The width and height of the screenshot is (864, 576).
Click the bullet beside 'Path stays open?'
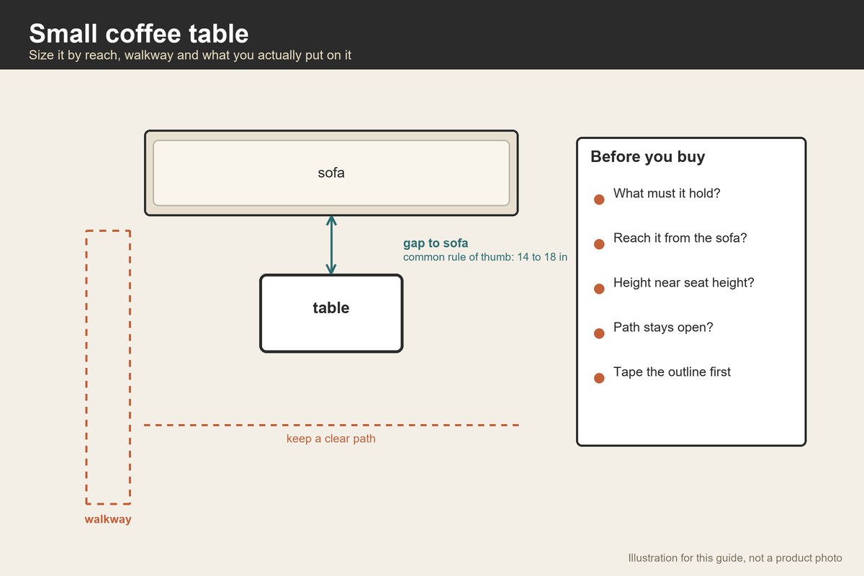pos(598,333)
